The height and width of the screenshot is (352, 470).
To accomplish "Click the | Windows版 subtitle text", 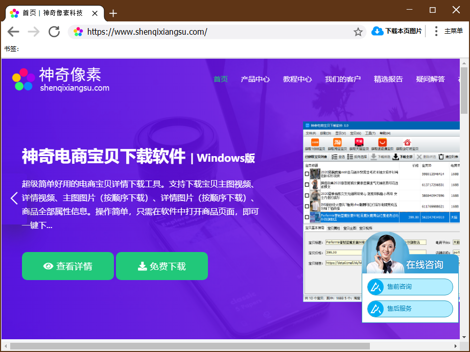I will 223,158.
